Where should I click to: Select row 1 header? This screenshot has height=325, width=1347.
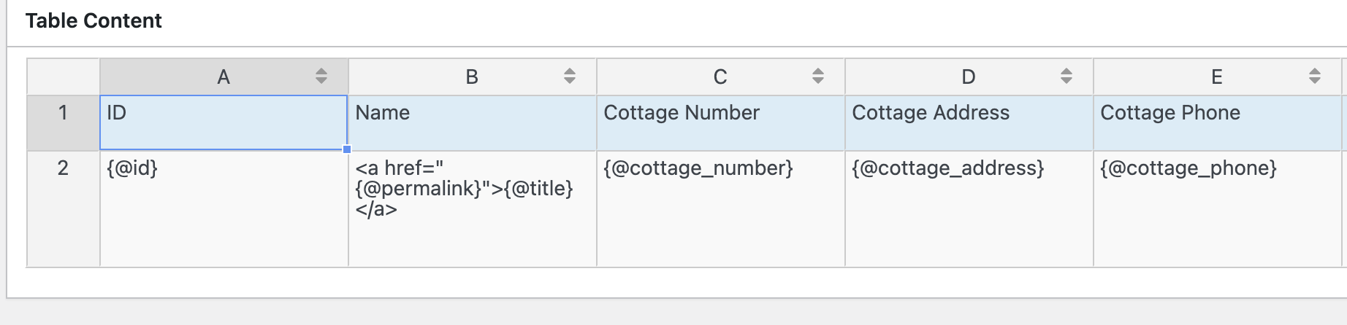coord(64,122)
